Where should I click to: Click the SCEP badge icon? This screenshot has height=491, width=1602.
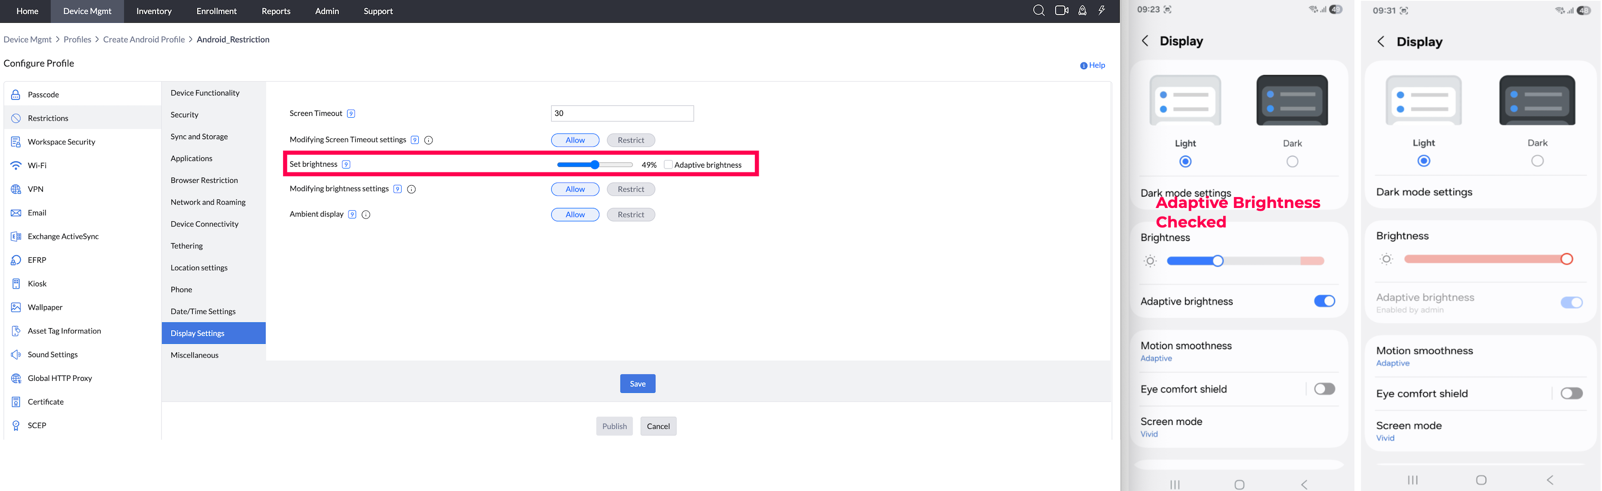tap(16, 425)
